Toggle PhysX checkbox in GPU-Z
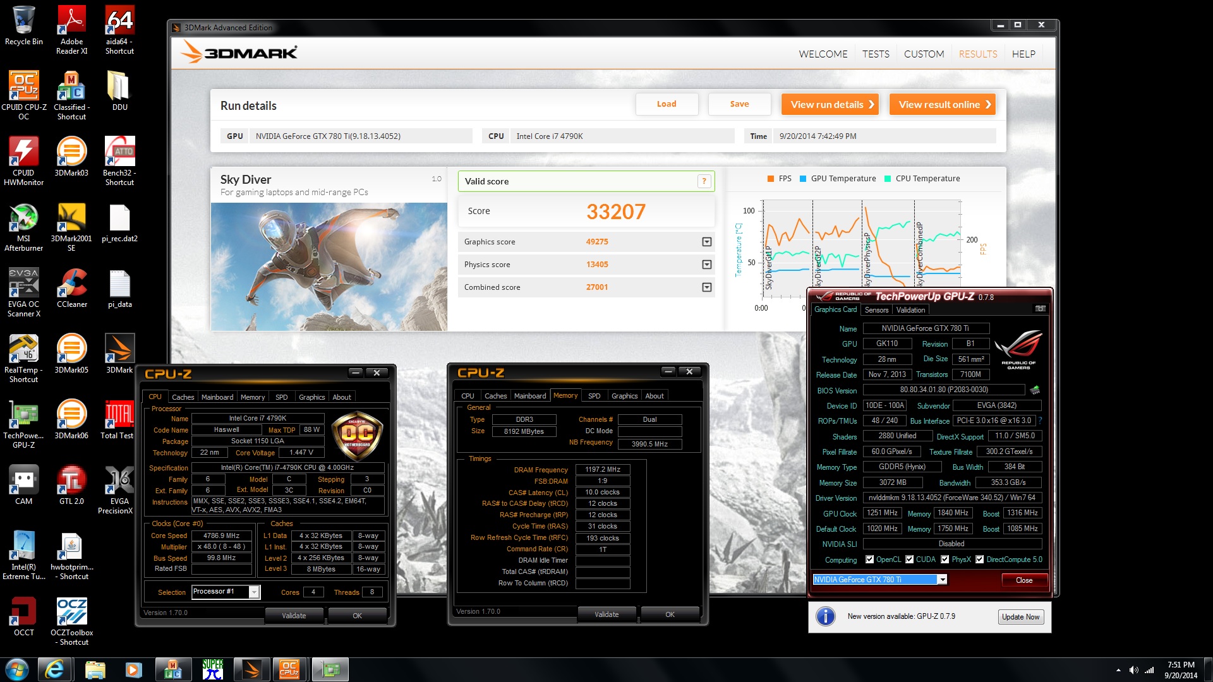This screenshot has width=1213, height=682. pyautogui.click(x=945, y=559)
